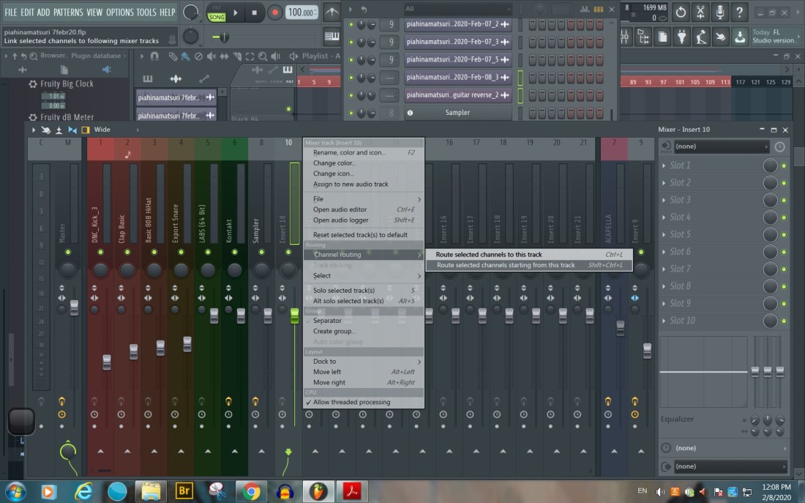This screenshot has height=503, width=805.
Task: Launch Google Chrome from the taskbar
Action: tap(251, 491)
